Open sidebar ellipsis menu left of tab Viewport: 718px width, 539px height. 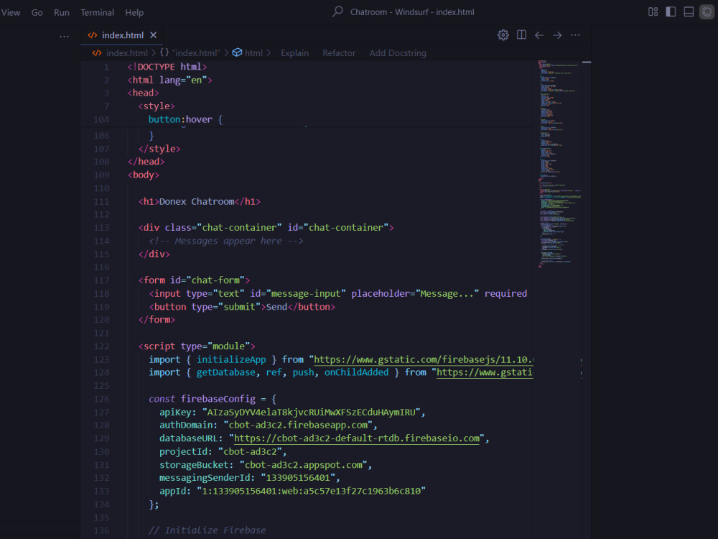coord(64,36)
